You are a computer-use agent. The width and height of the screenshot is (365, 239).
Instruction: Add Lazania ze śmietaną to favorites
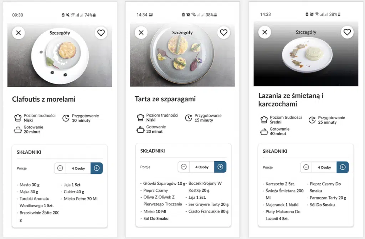[x=347, y=32]
